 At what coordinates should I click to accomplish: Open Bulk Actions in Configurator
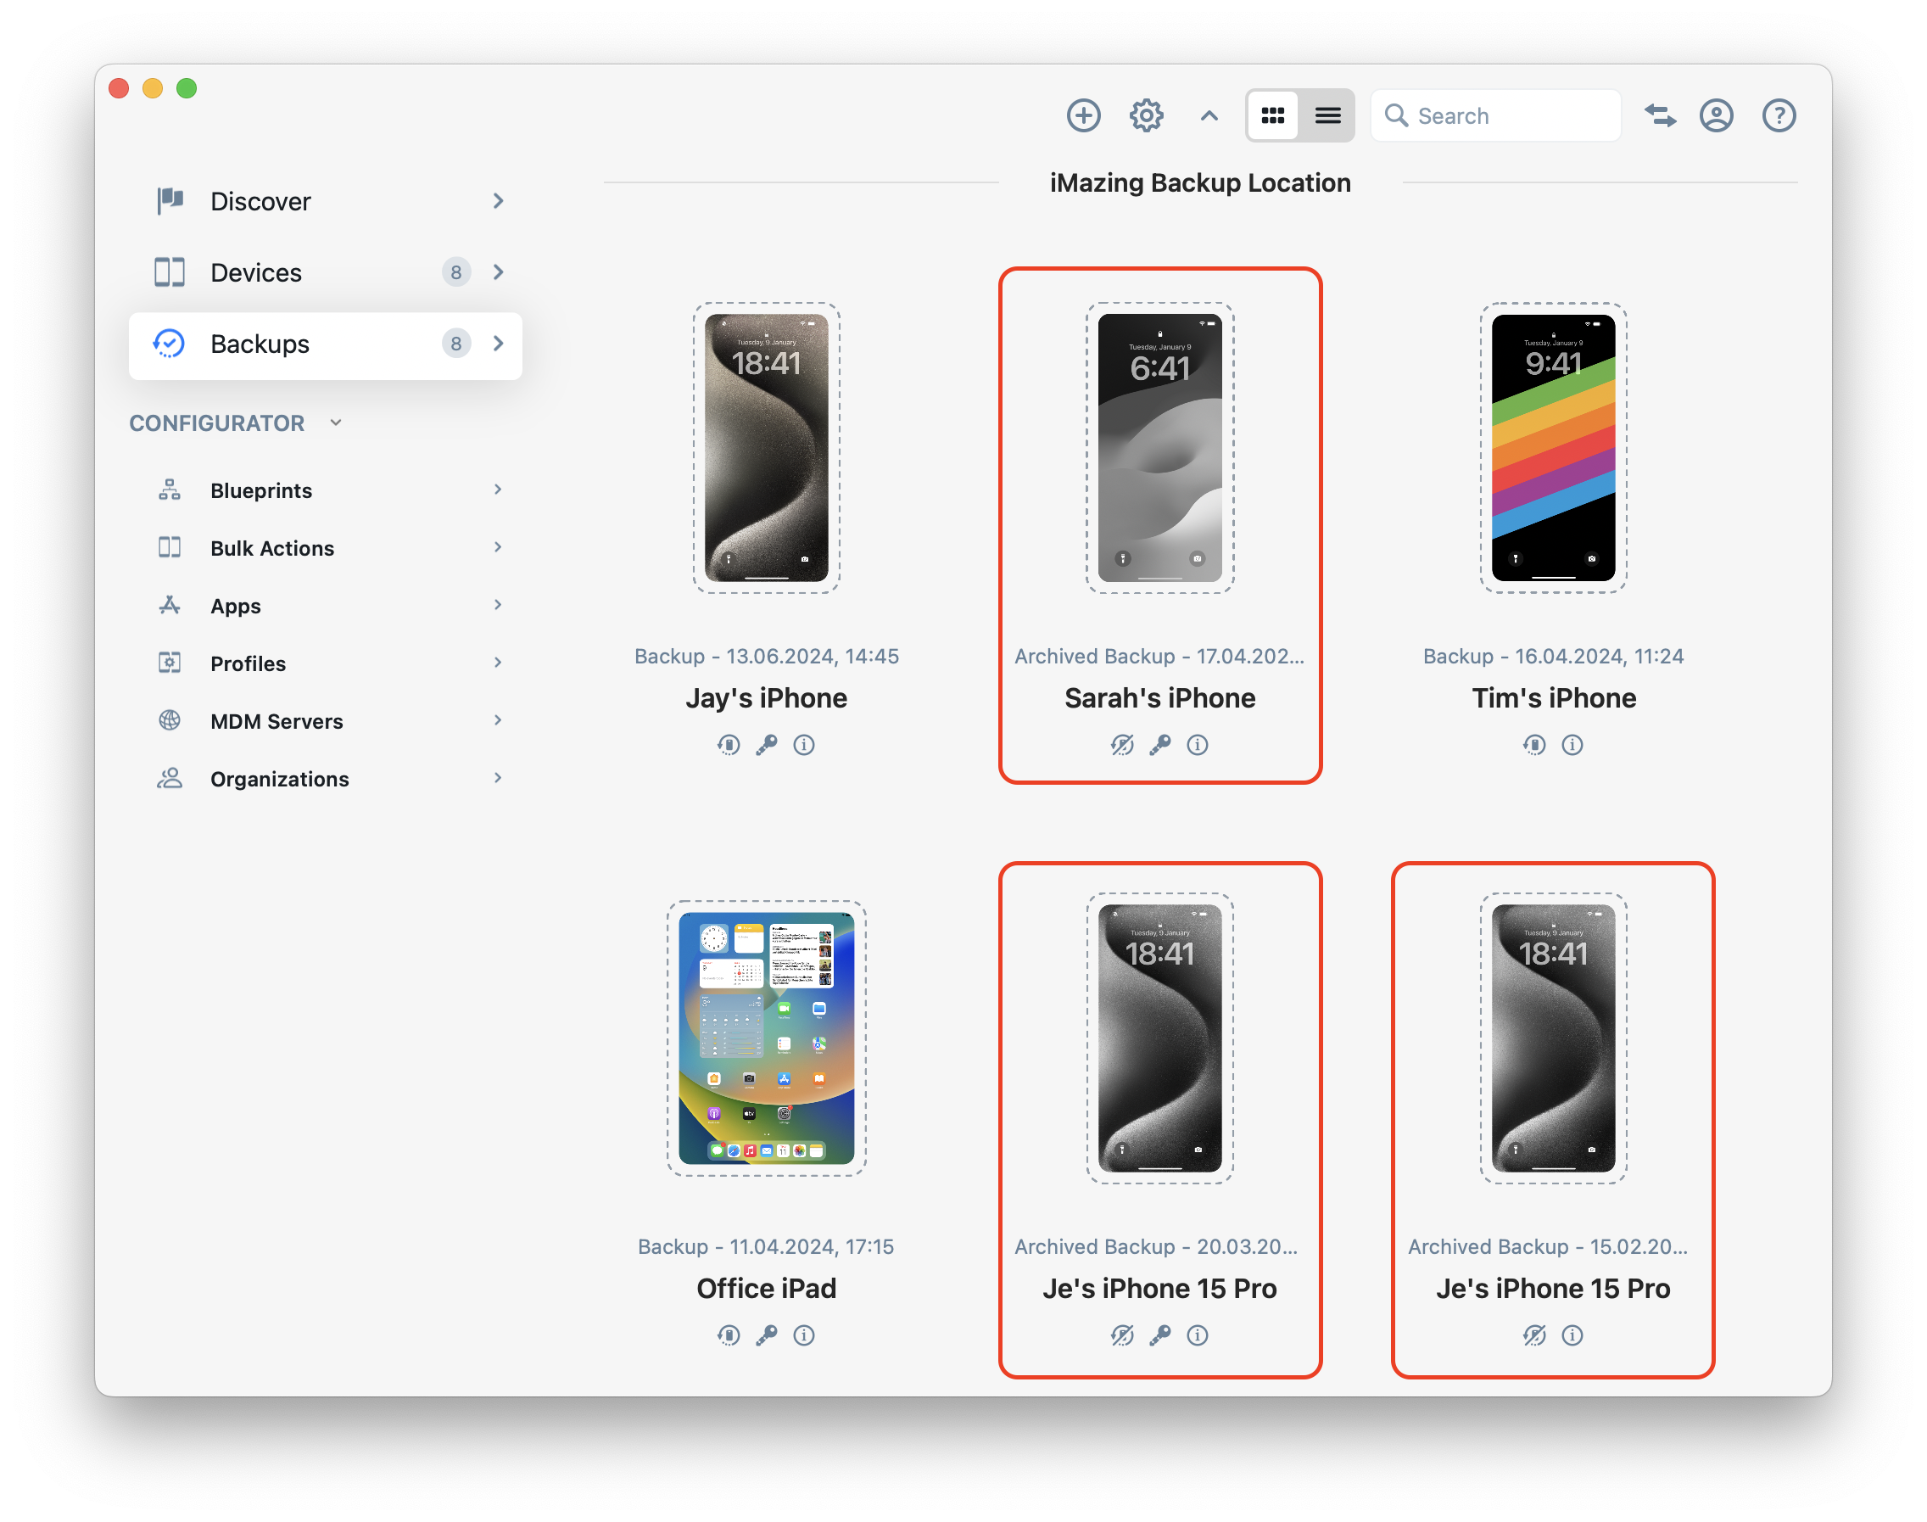tap(325, 548)
